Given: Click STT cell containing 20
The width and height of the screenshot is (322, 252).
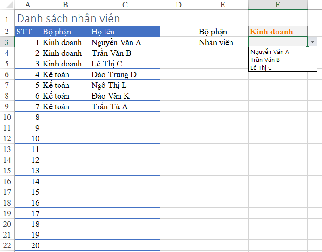Looking at the screenshot, I should tap(28, 245).
